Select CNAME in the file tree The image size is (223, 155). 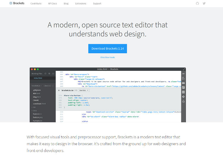click(x=36, y=100)
